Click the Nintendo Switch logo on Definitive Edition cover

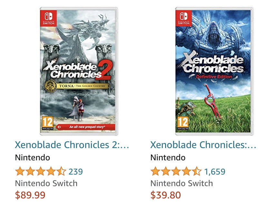(184, 18)
